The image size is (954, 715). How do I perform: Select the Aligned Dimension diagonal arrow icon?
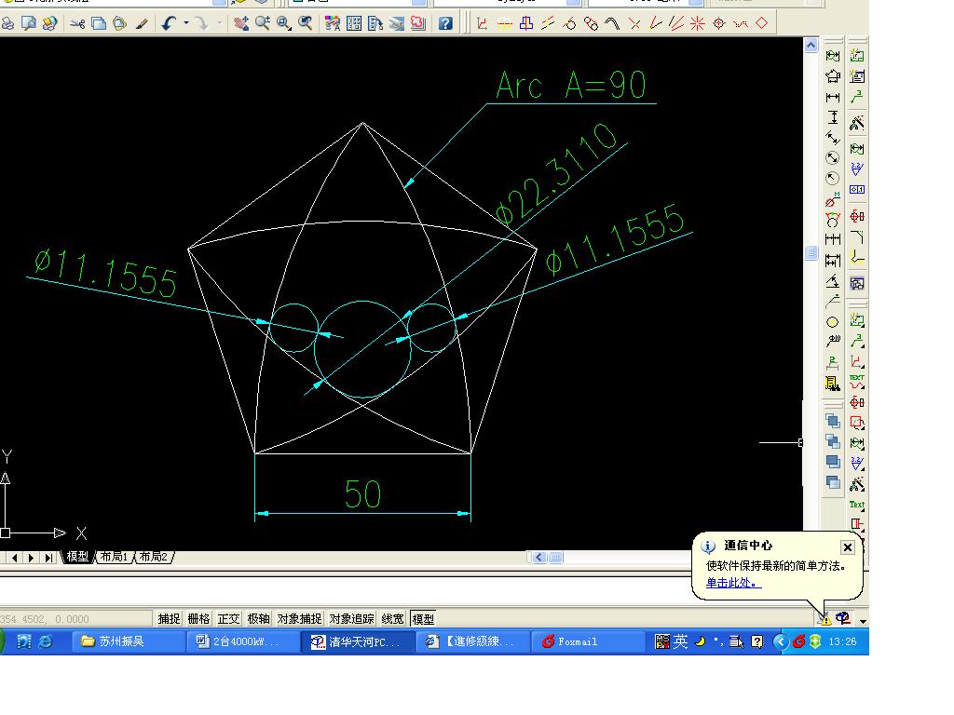[x=833, y=138]
